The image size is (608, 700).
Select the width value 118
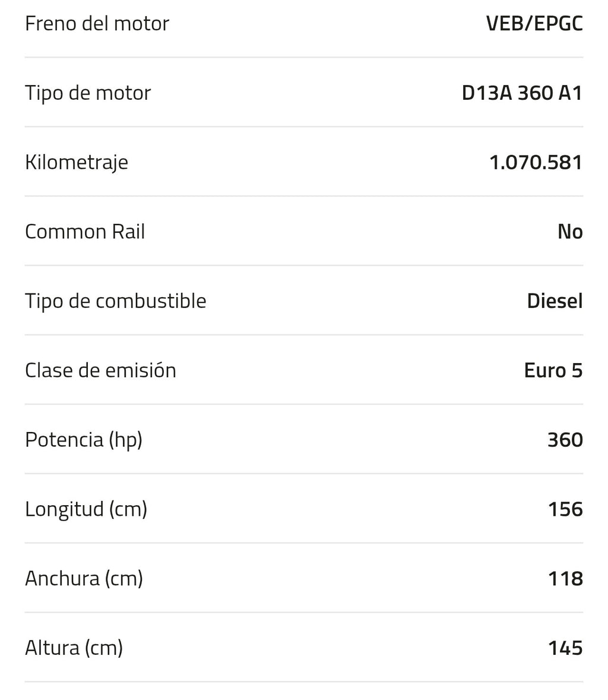pos(566,579)
